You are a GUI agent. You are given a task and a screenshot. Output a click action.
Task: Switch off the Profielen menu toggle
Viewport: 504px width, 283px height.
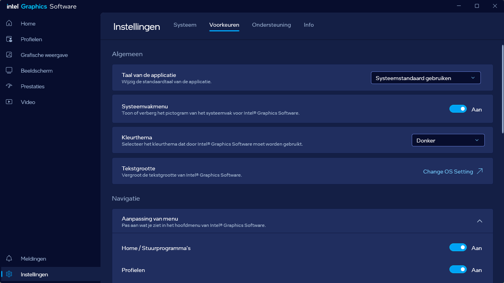coord(458,270)
